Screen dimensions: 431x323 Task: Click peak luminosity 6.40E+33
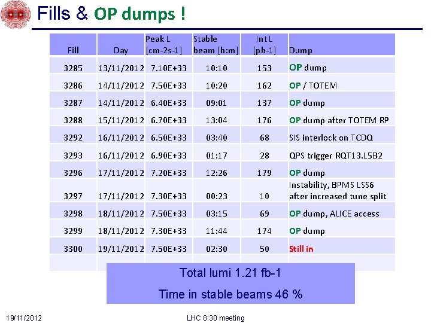click(169, 103)
